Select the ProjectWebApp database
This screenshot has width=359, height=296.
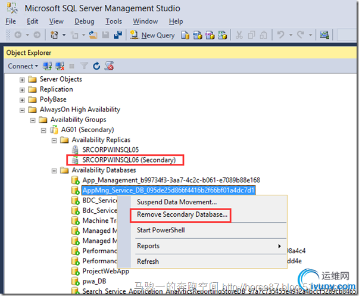click(105, 271)
